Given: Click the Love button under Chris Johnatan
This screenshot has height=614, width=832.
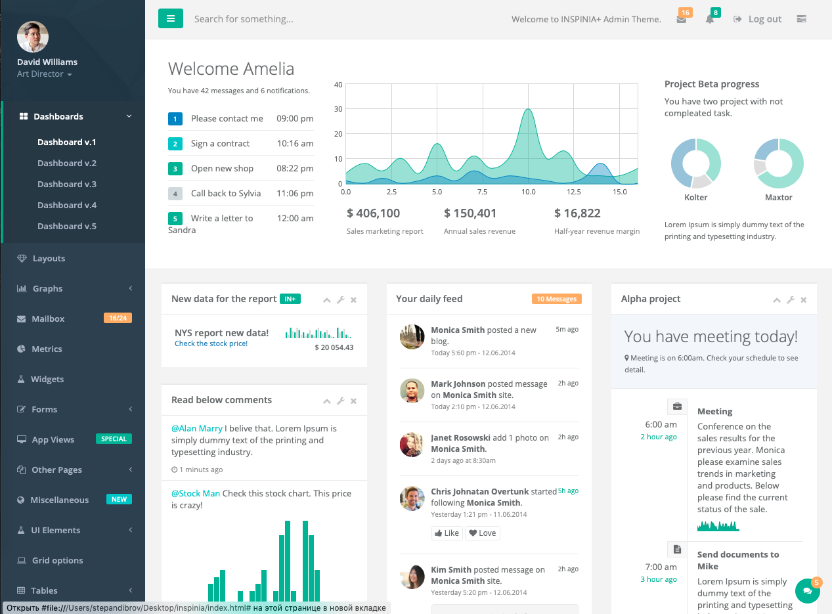Looking at the screenshot, I should tap(483, 533).
